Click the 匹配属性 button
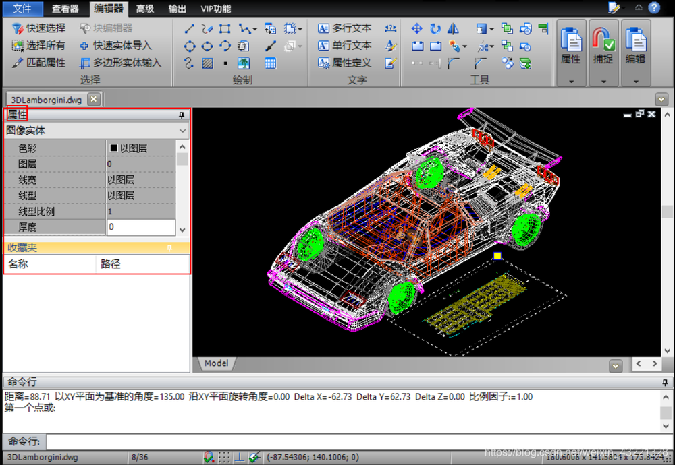This screenshot has width=675, height=465. click(38, 63)
